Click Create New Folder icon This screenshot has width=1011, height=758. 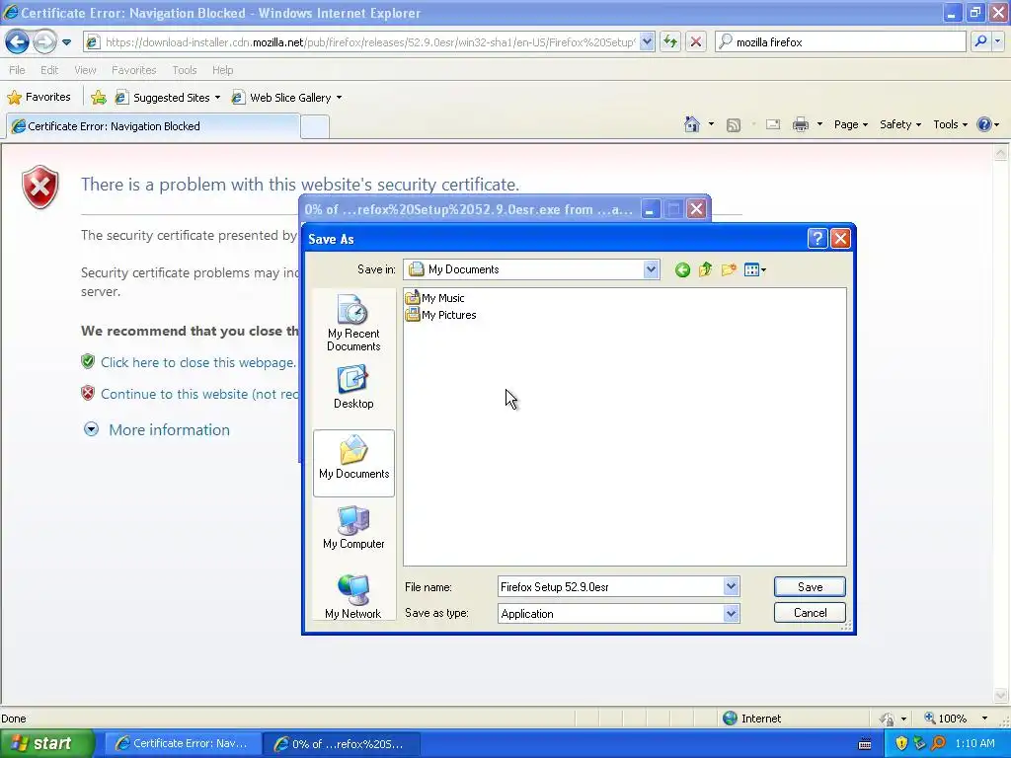pos(729,269)
